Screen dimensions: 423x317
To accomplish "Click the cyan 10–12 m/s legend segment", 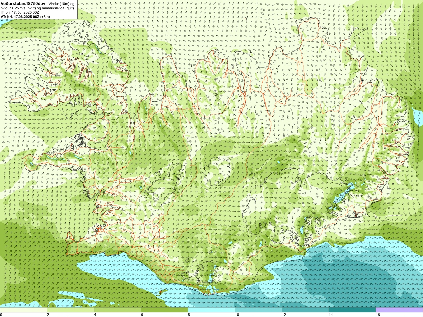I will coord(258,310).
